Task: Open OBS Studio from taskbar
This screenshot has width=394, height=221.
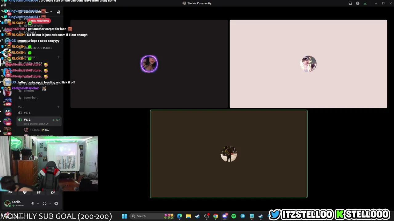Action: click(x=207, y=216)
